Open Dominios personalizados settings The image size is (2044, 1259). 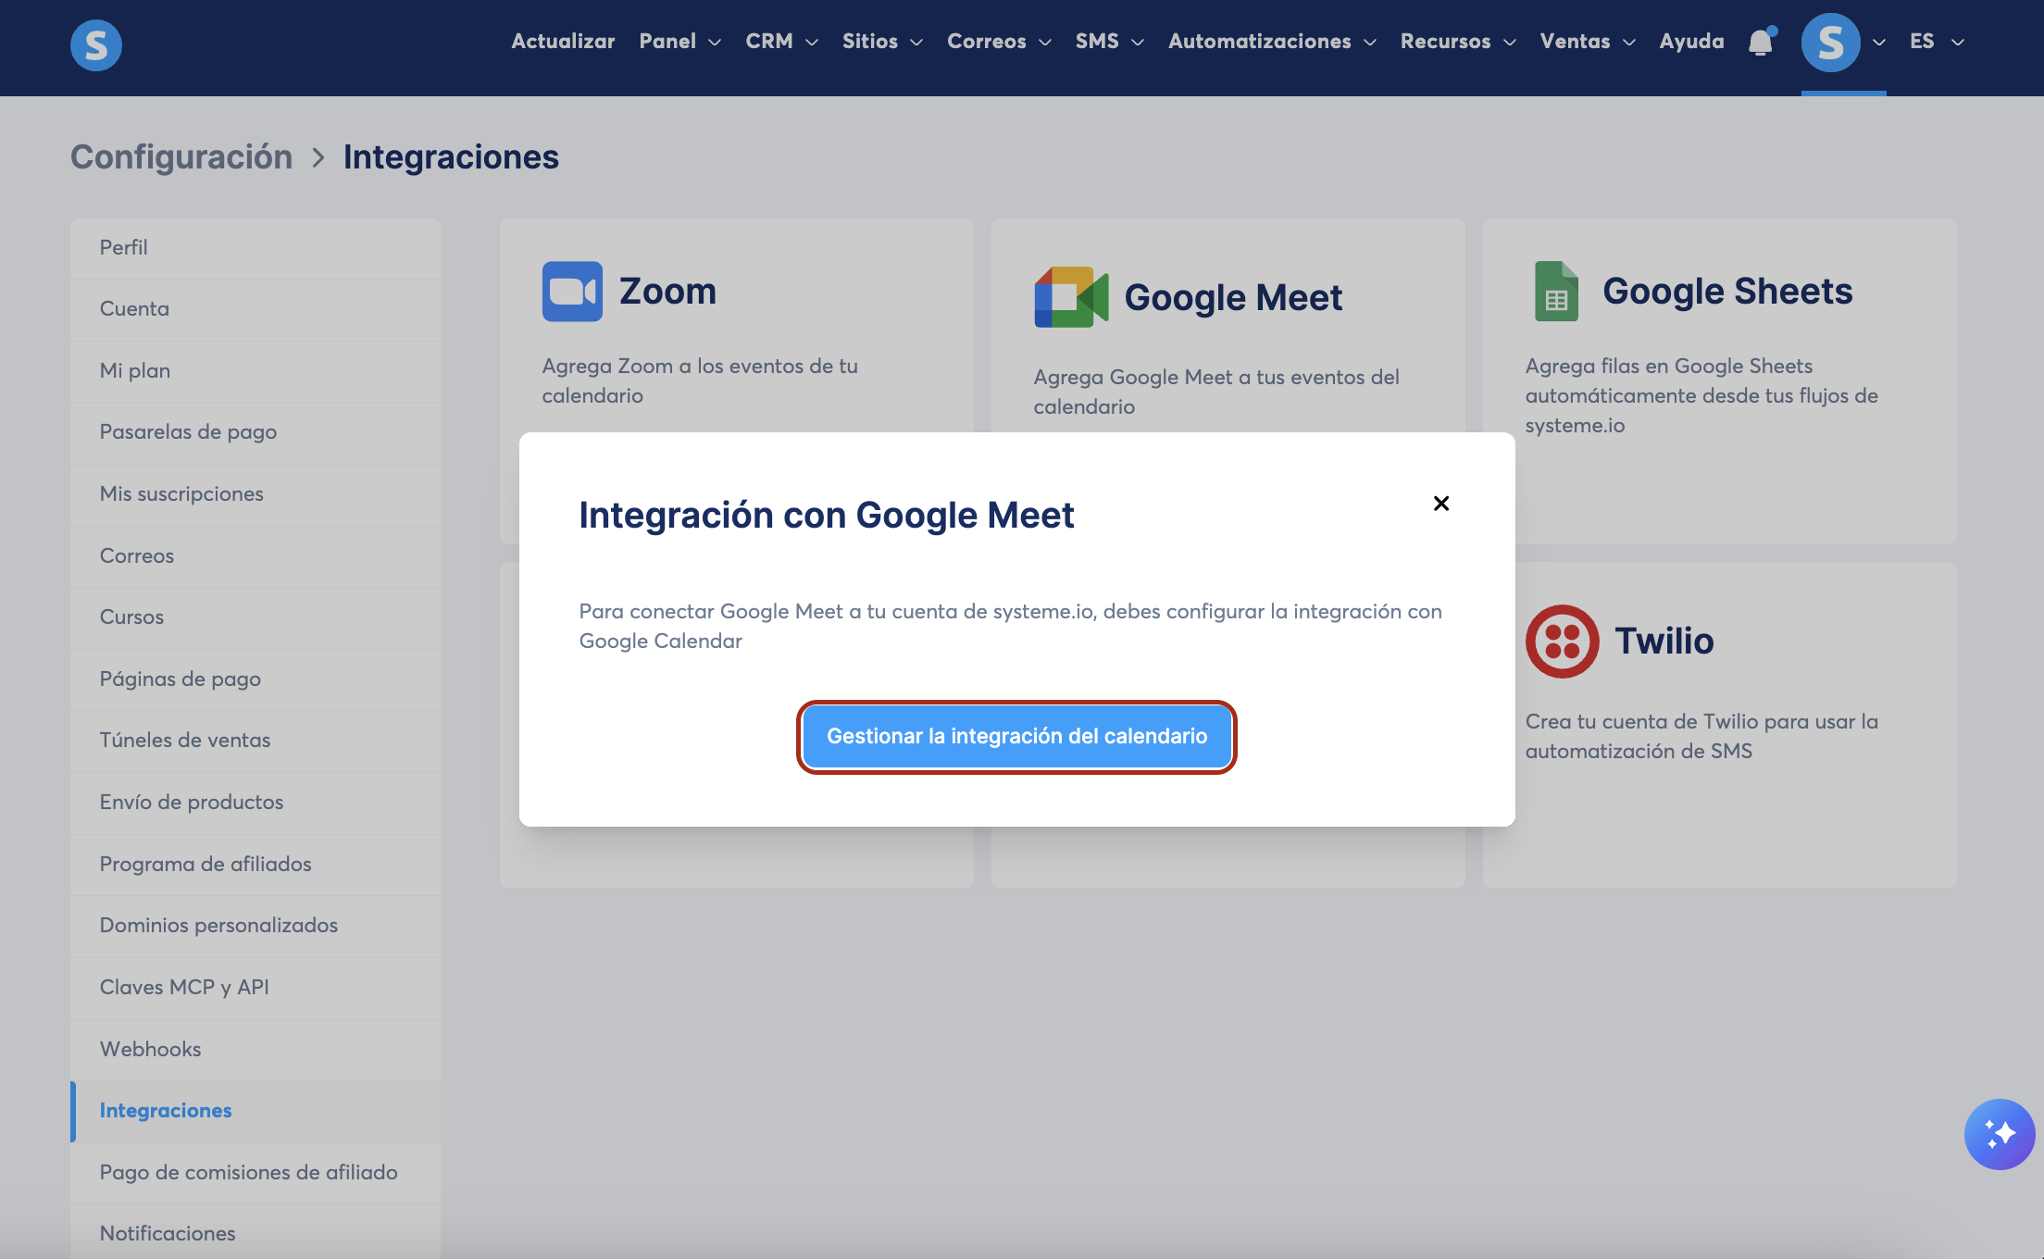click(255, 926)
